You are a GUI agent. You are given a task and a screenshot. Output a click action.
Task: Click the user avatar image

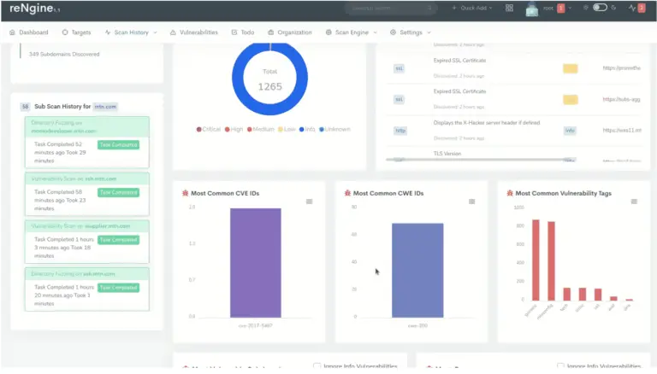[532, 9]
